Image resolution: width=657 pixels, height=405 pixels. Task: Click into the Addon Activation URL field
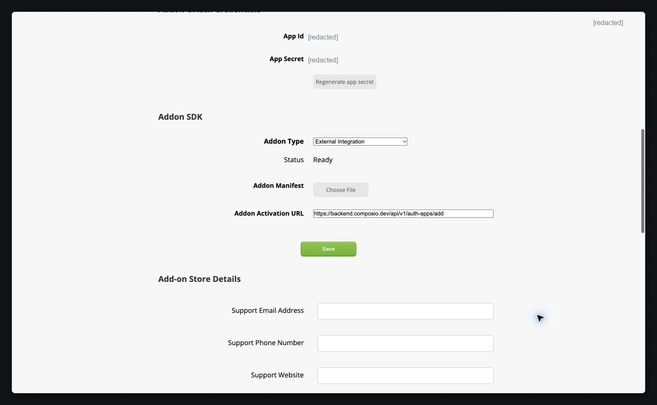point(403,214)
